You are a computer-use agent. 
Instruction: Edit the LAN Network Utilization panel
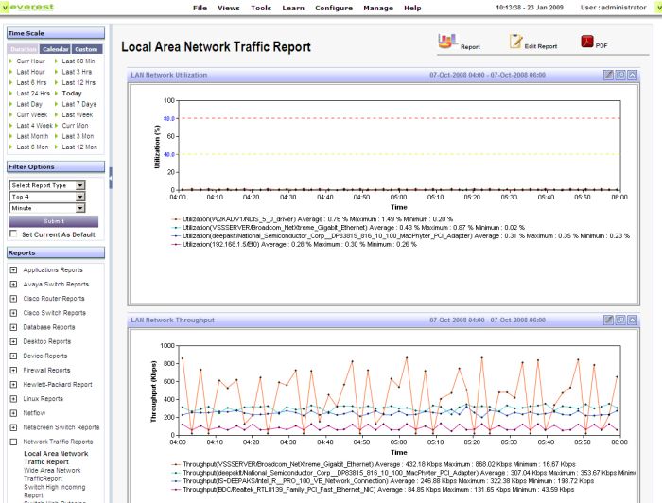(608, 75)
